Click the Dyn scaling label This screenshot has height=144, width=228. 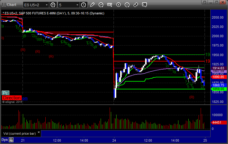click(x=5, y=140)
